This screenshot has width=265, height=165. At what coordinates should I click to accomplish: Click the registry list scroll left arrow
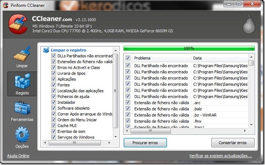pyautogui.click(x=45, y=143)
